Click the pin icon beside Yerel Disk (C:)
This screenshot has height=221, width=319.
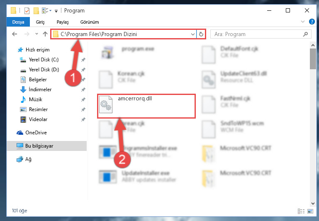tap(83, 60)
